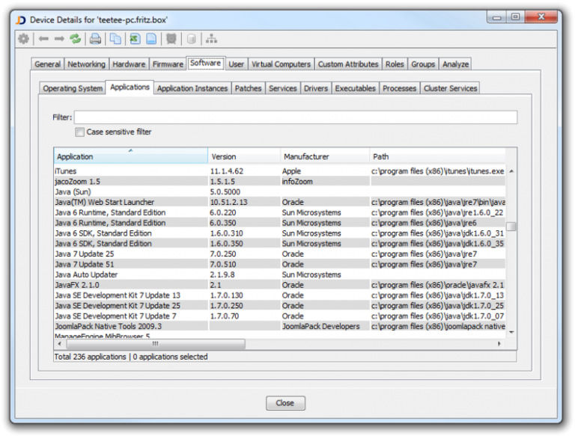Screen dimensions: 575x436
Task: Click the settings gear toolbar icon
Action: click(x=24, y=39)
